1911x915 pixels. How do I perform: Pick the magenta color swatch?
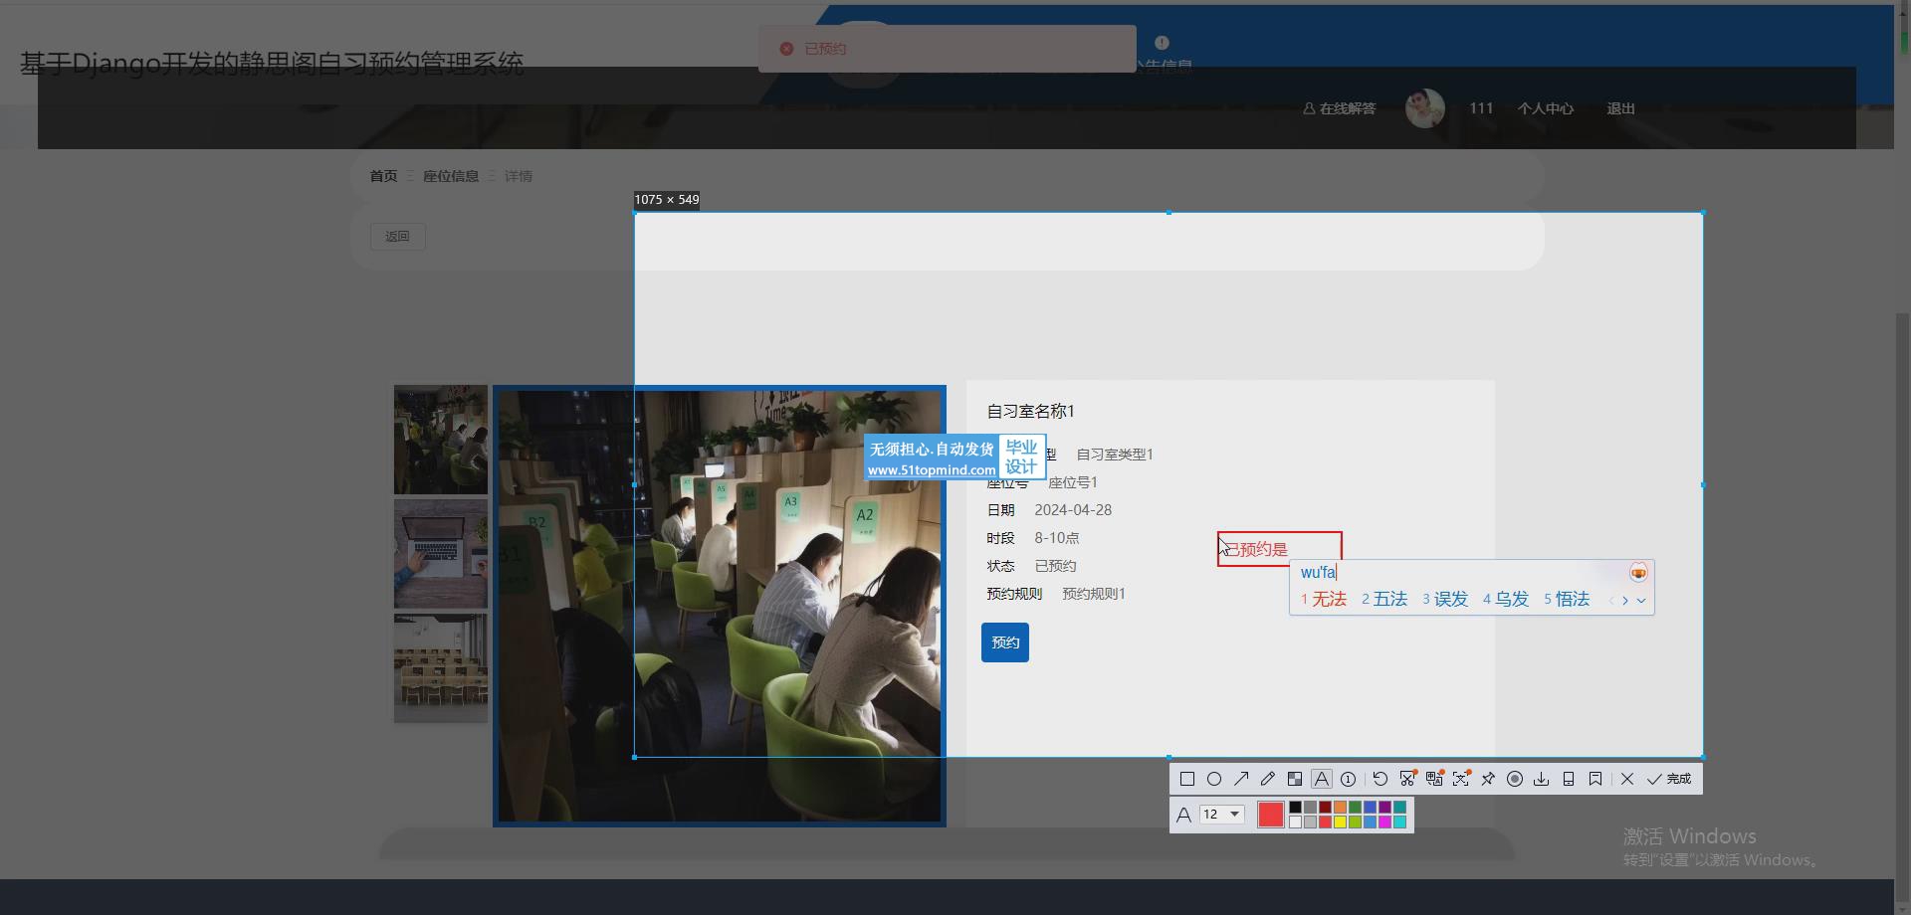pos(1384,823)
